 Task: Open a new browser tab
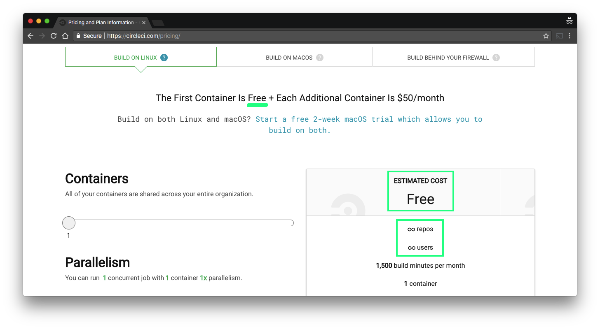(x=158, y=23)
